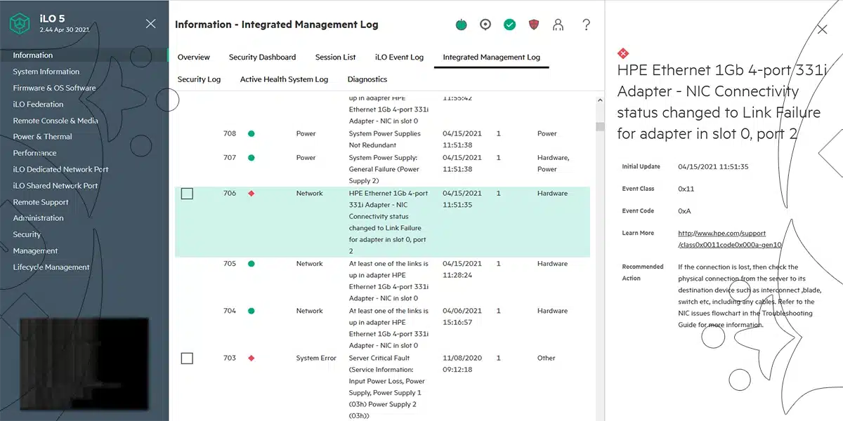Screen dimensions: 843x421
Task: Open the help question mark icon
Action: tap(587, 25)
